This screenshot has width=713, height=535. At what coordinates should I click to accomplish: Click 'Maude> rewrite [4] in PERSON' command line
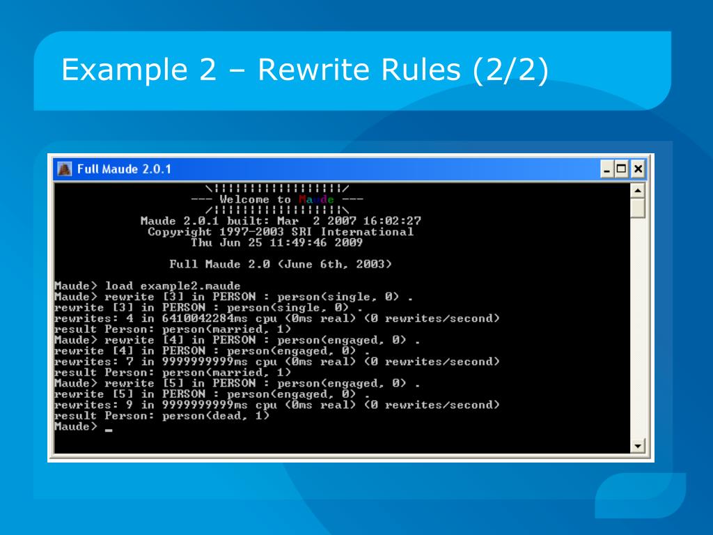point(237,340)
